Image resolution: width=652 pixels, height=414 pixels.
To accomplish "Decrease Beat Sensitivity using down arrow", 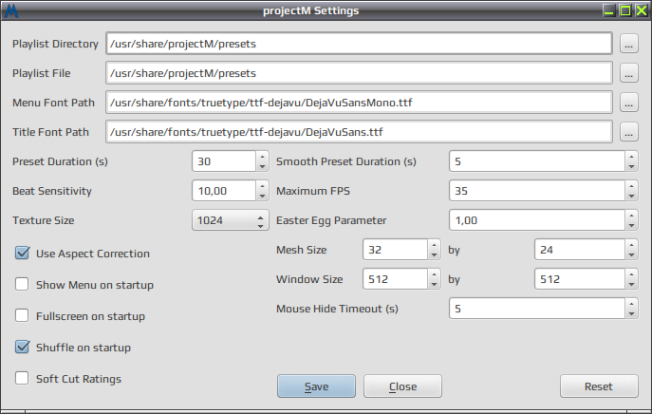I will click(x=262, y=196).
